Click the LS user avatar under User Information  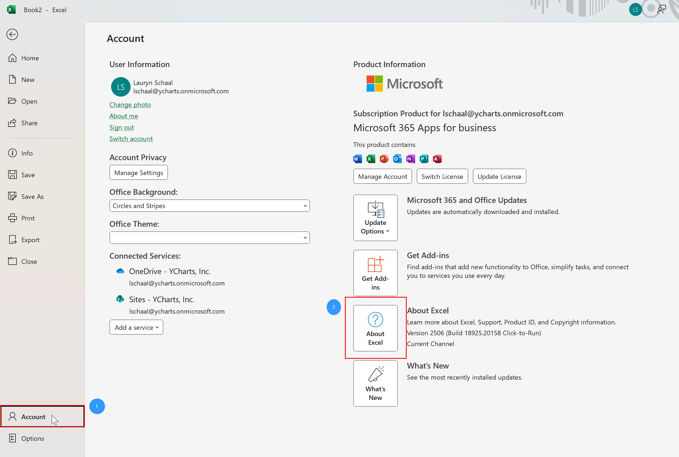tap(121, 87)
